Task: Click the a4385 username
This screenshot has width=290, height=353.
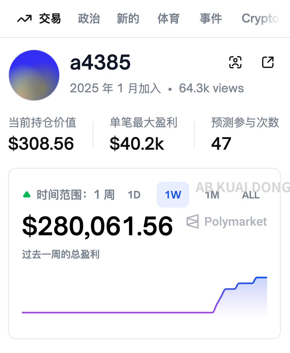Action: (x=100, y=62)
